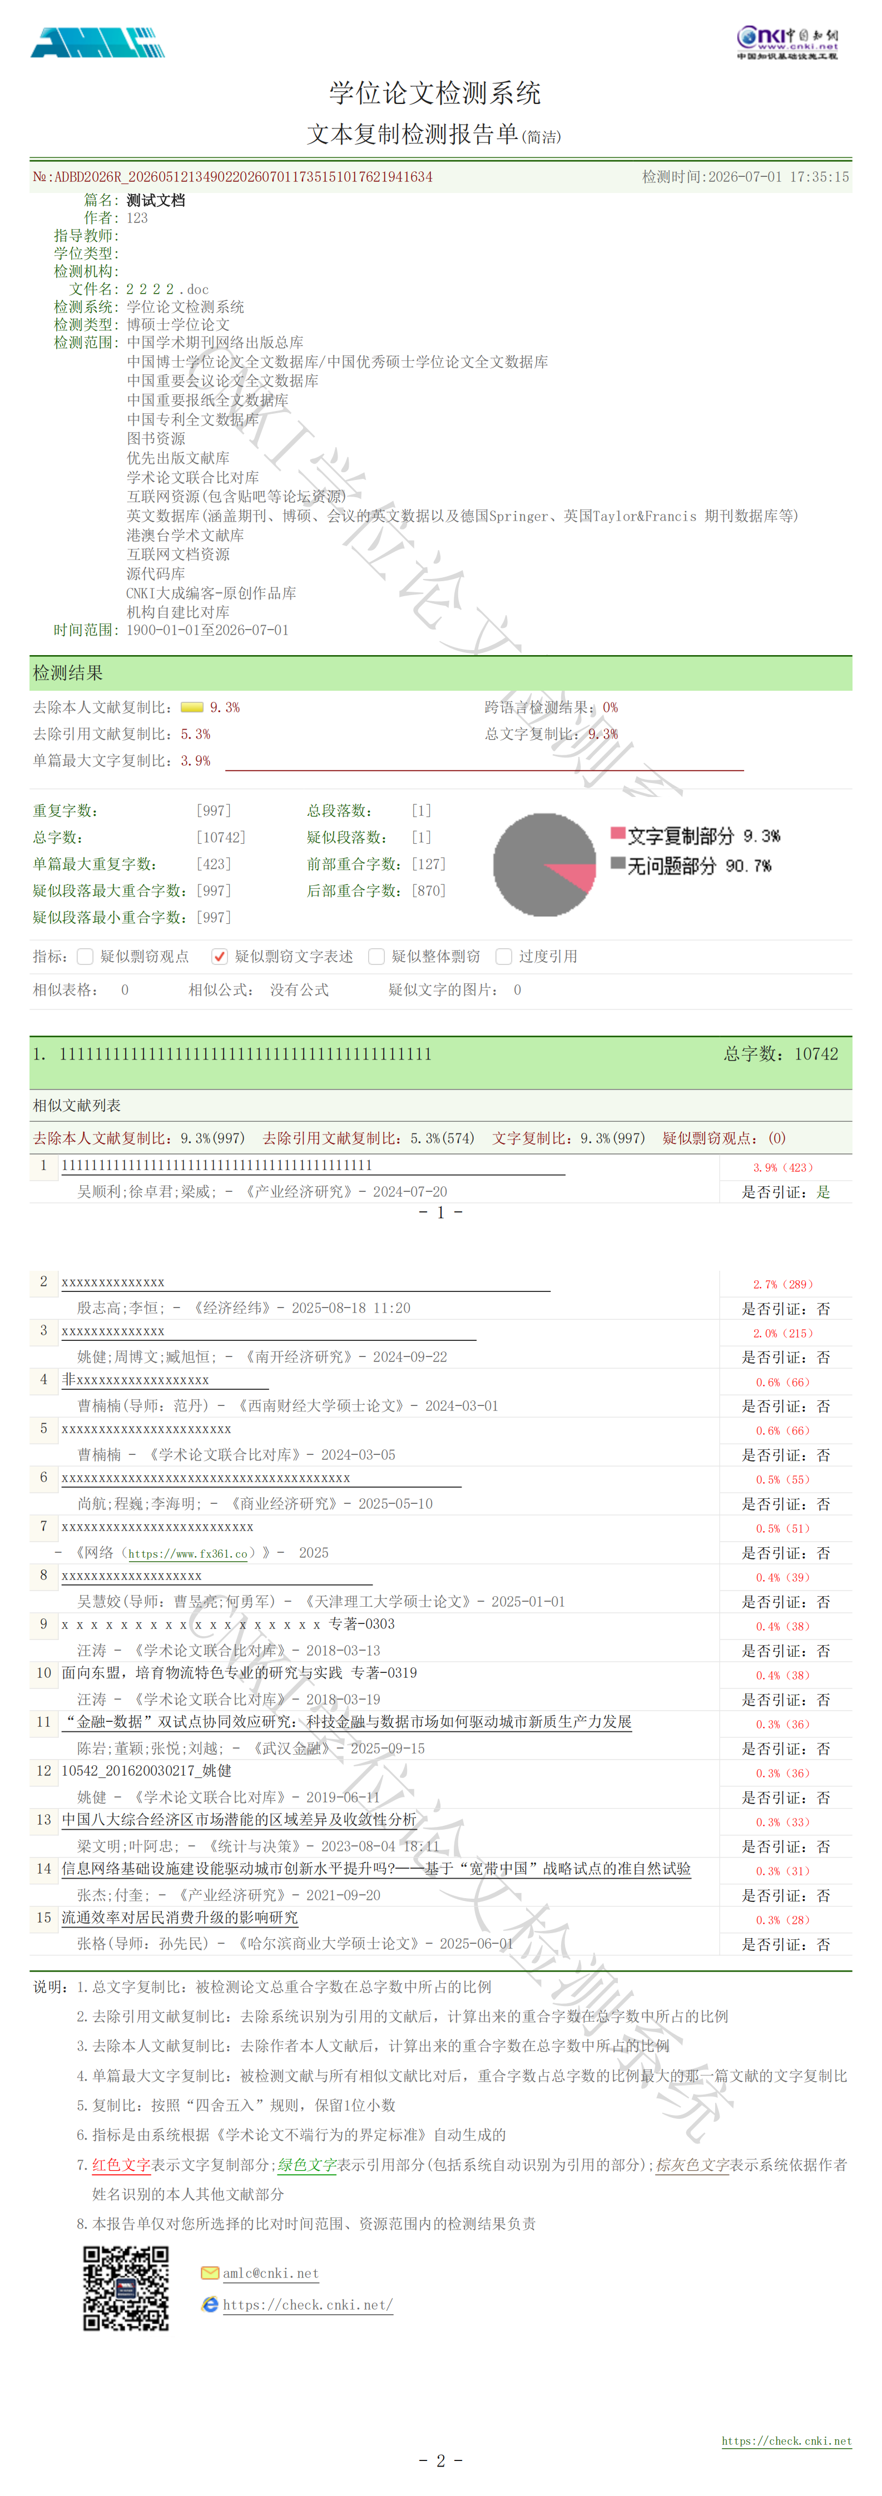882x2496 pixels.
Task: Open the www.fx361.co network link
Action: [188, 1553]
